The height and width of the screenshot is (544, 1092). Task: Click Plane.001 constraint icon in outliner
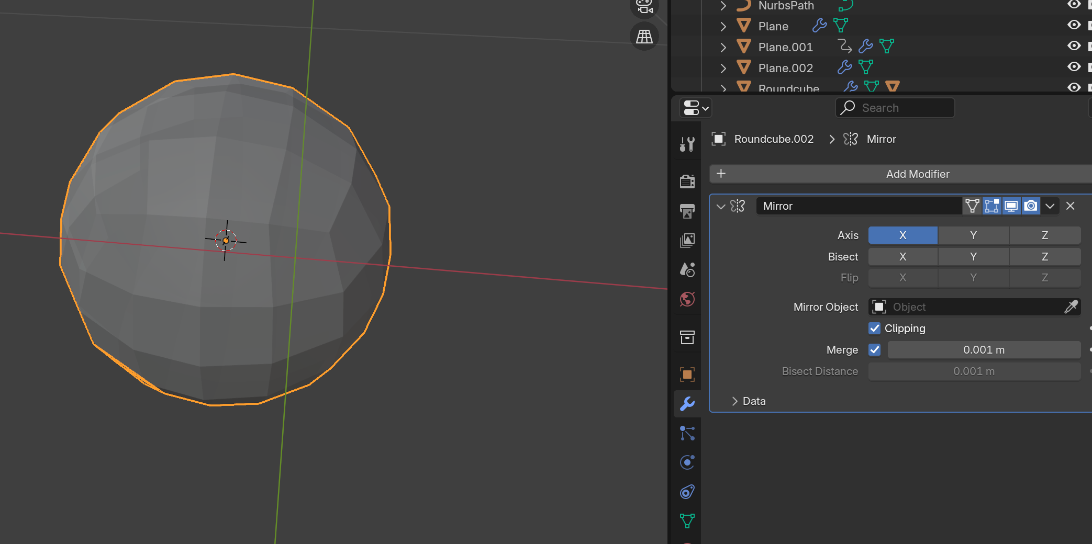point(844,46)
